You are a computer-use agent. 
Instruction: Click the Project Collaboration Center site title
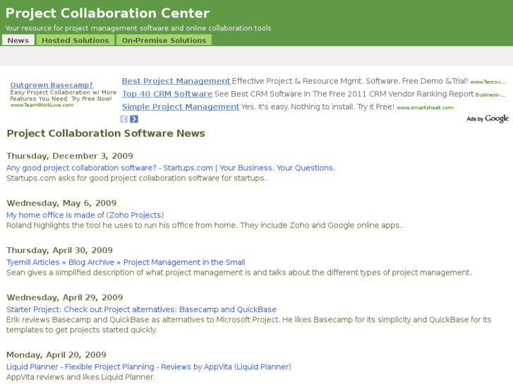coord(107,13)
